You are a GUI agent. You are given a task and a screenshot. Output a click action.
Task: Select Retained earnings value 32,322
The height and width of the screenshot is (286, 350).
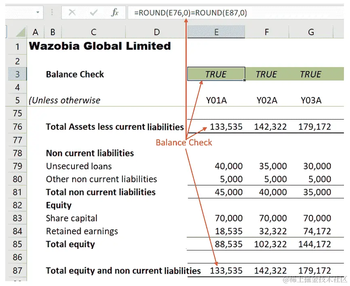point(273,231)
